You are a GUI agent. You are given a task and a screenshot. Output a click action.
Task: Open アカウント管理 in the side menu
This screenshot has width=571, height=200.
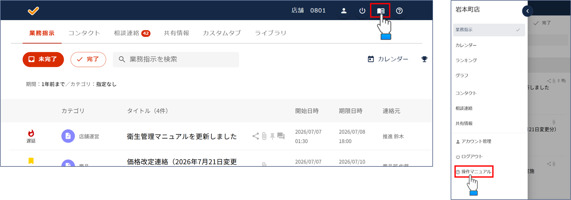click(x=473, y=142)
